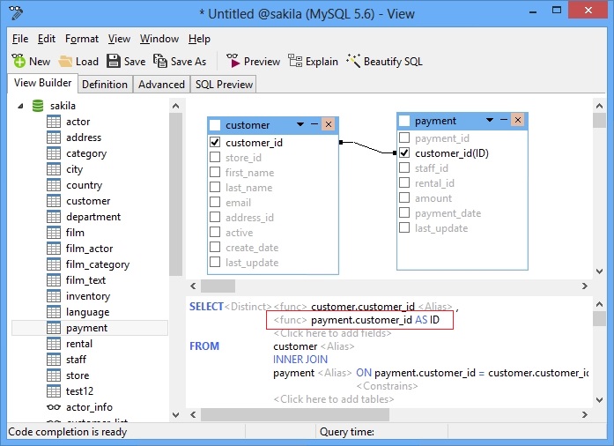The image size is (614, 446).
Task: Minimize the customer table box
Action: coord(314,124)
